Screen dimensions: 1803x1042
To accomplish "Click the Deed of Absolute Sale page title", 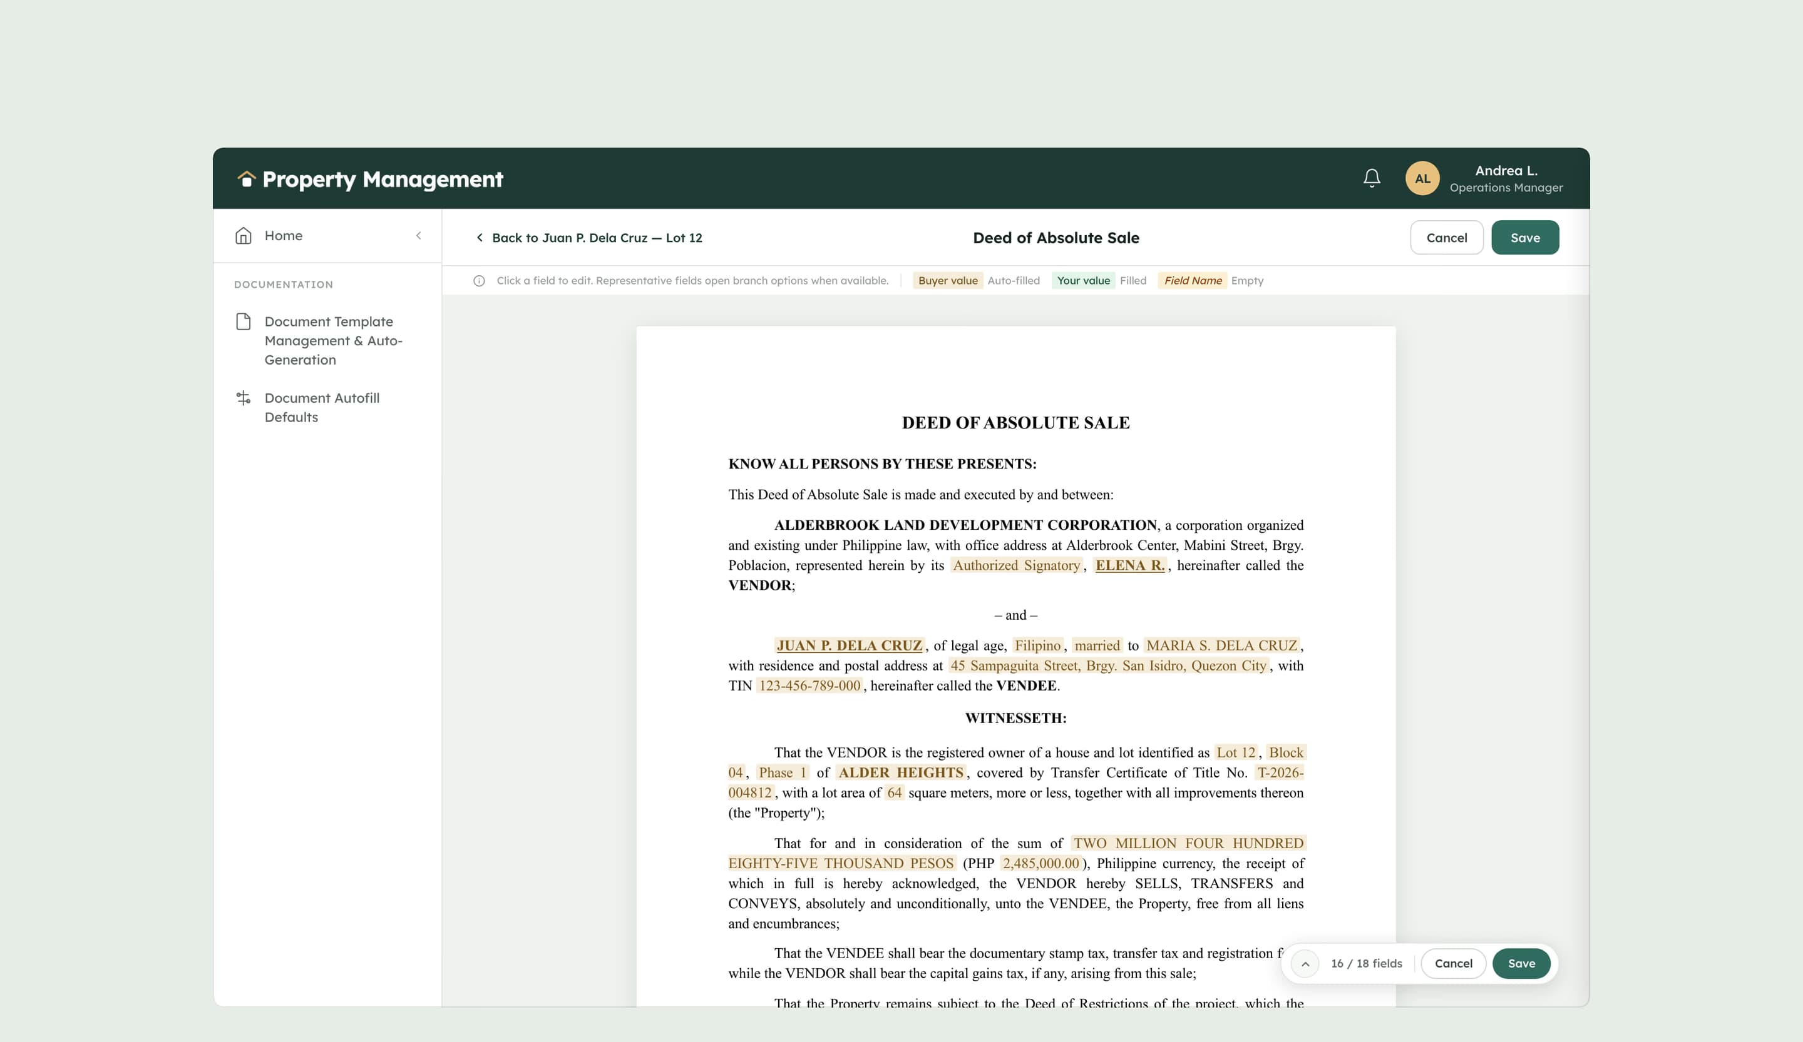I will [x=1056, y=238].
